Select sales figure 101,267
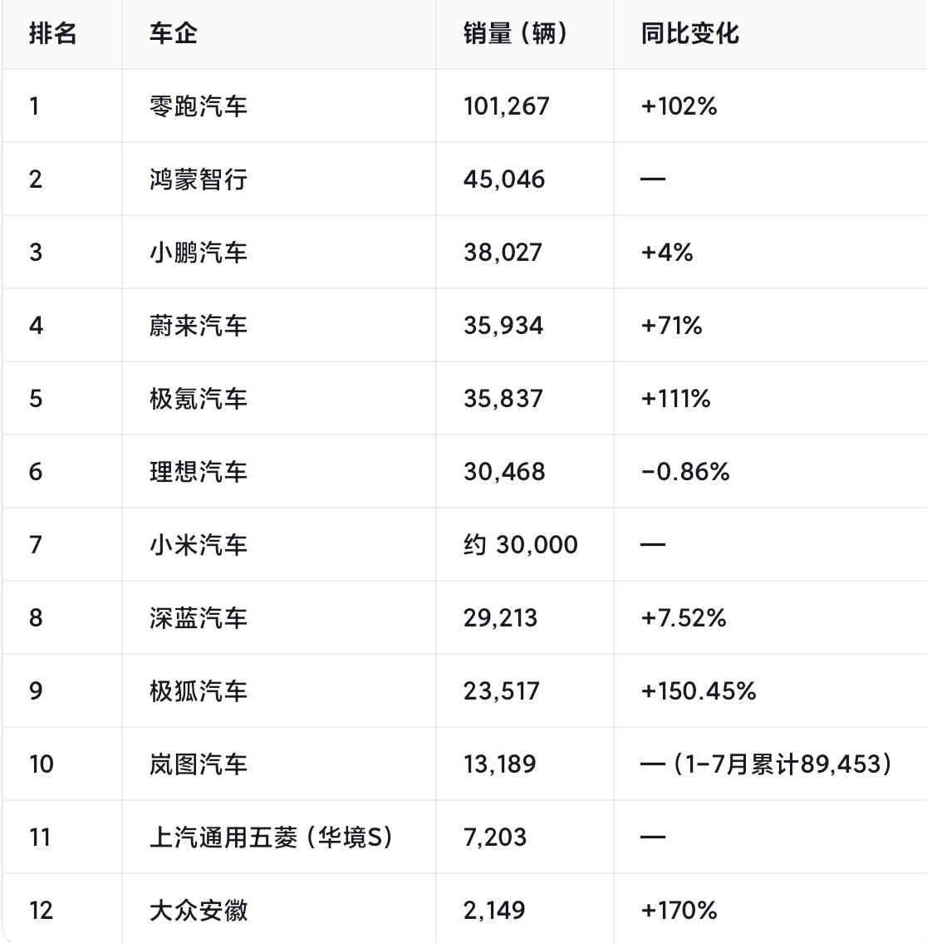The image size is (927, 943). click(506, 106)
